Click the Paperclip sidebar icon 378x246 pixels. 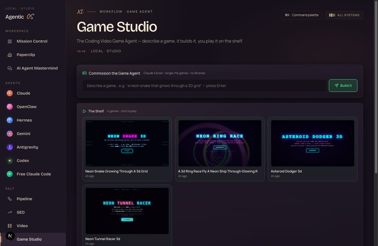10,55
